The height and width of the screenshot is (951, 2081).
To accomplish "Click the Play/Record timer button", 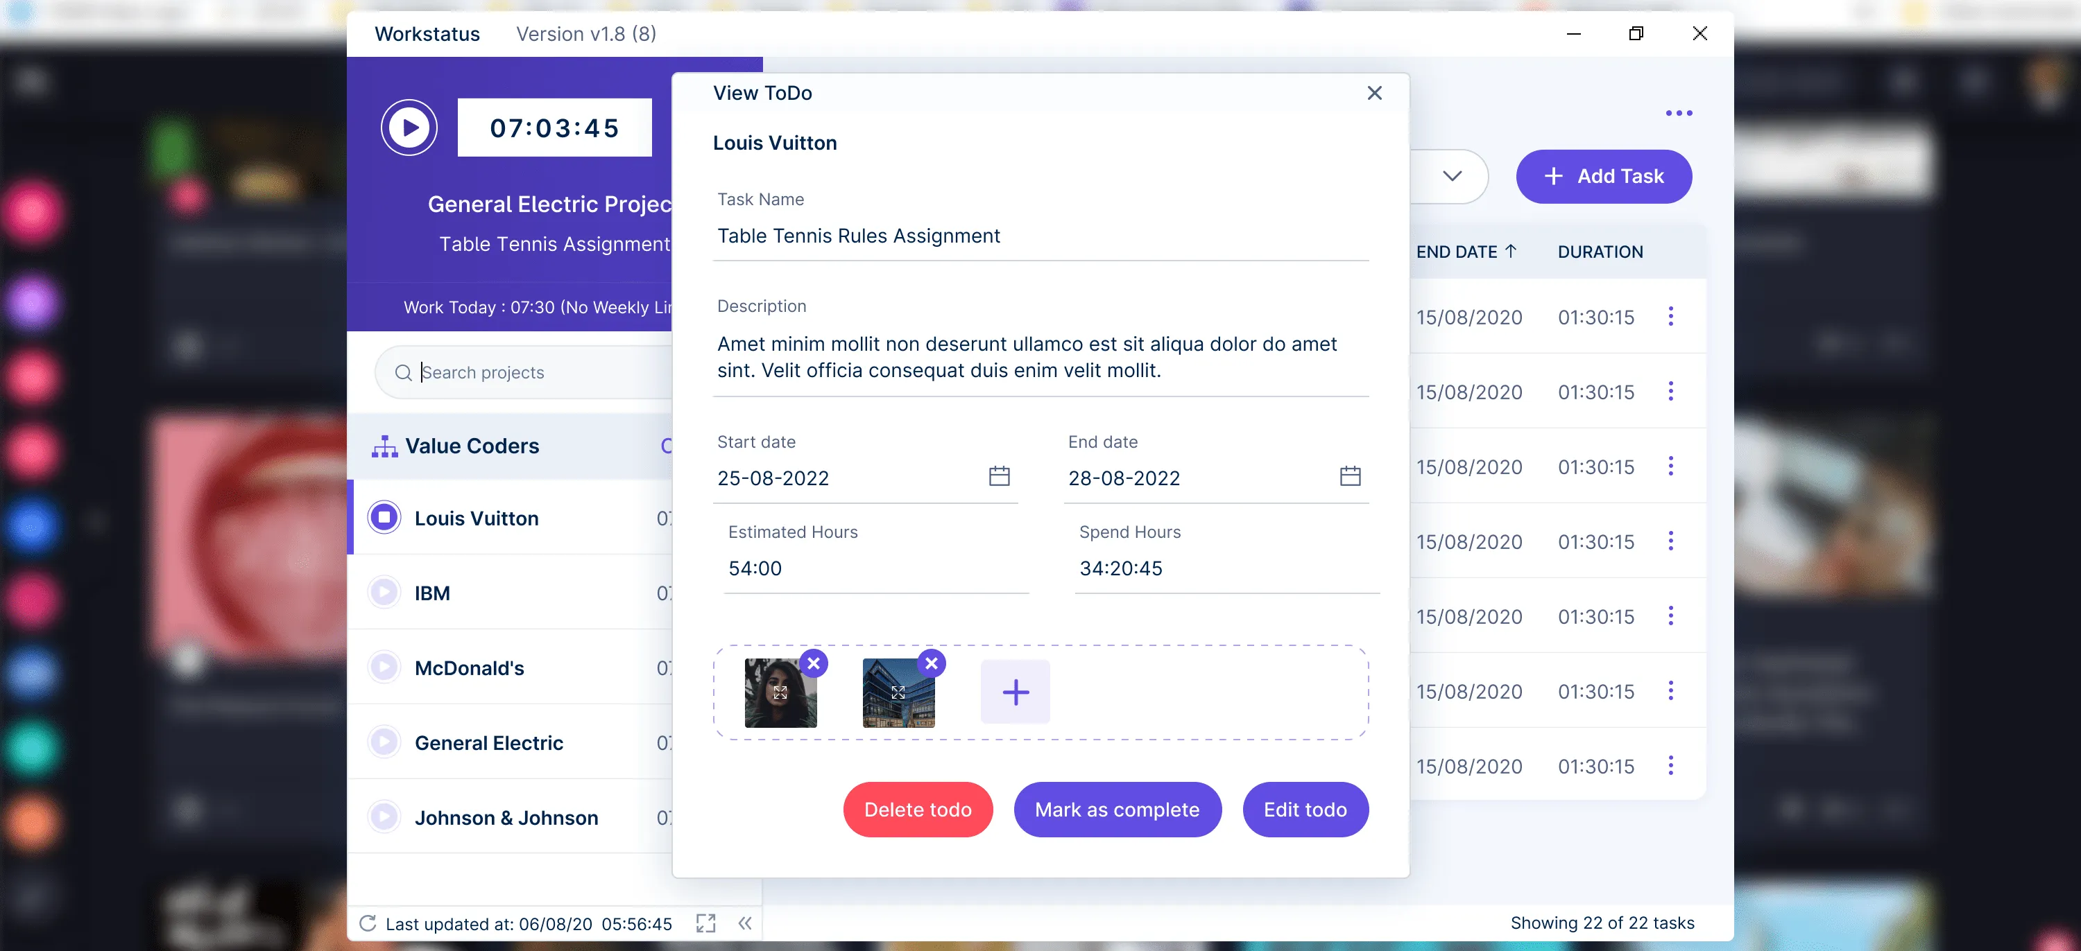I will click(409, 126).
